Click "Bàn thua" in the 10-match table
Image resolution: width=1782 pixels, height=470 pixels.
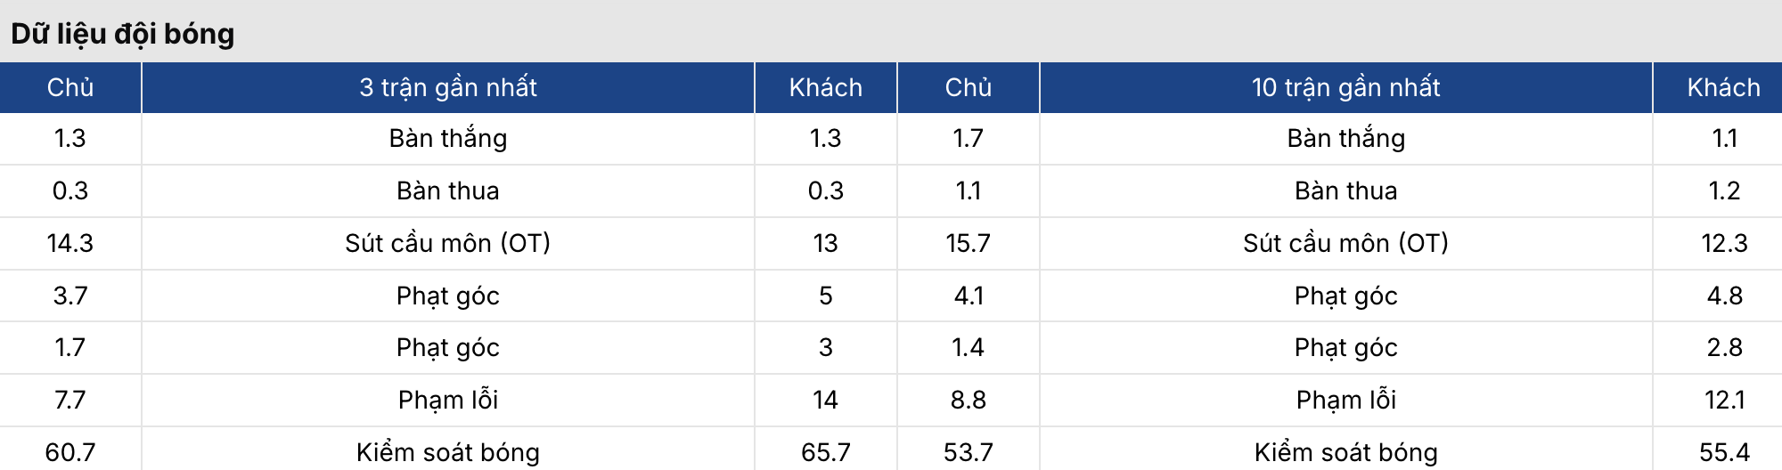[1345, 190]
